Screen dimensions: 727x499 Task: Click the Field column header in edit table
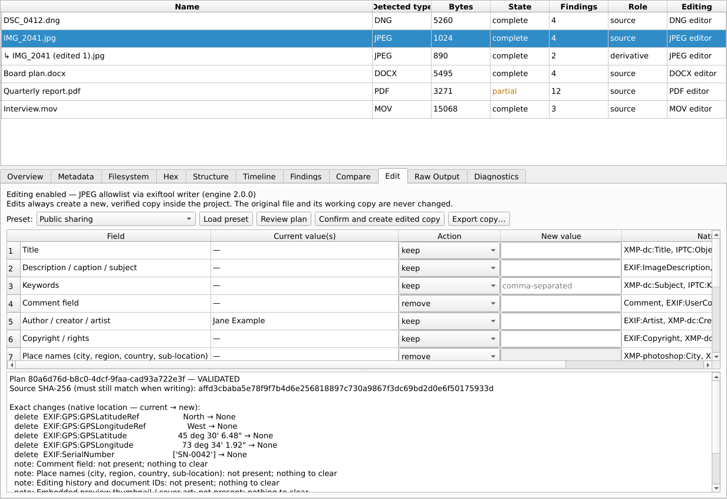pos(116,236)
